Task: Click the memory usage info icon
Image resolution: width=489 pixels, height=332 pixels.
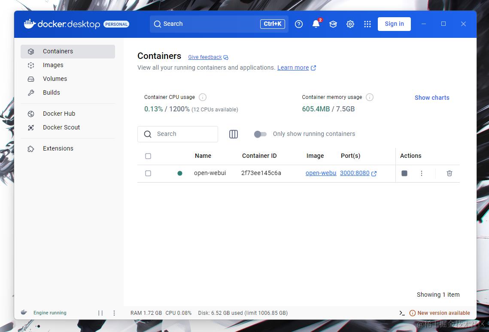Action: coord(370,98)
